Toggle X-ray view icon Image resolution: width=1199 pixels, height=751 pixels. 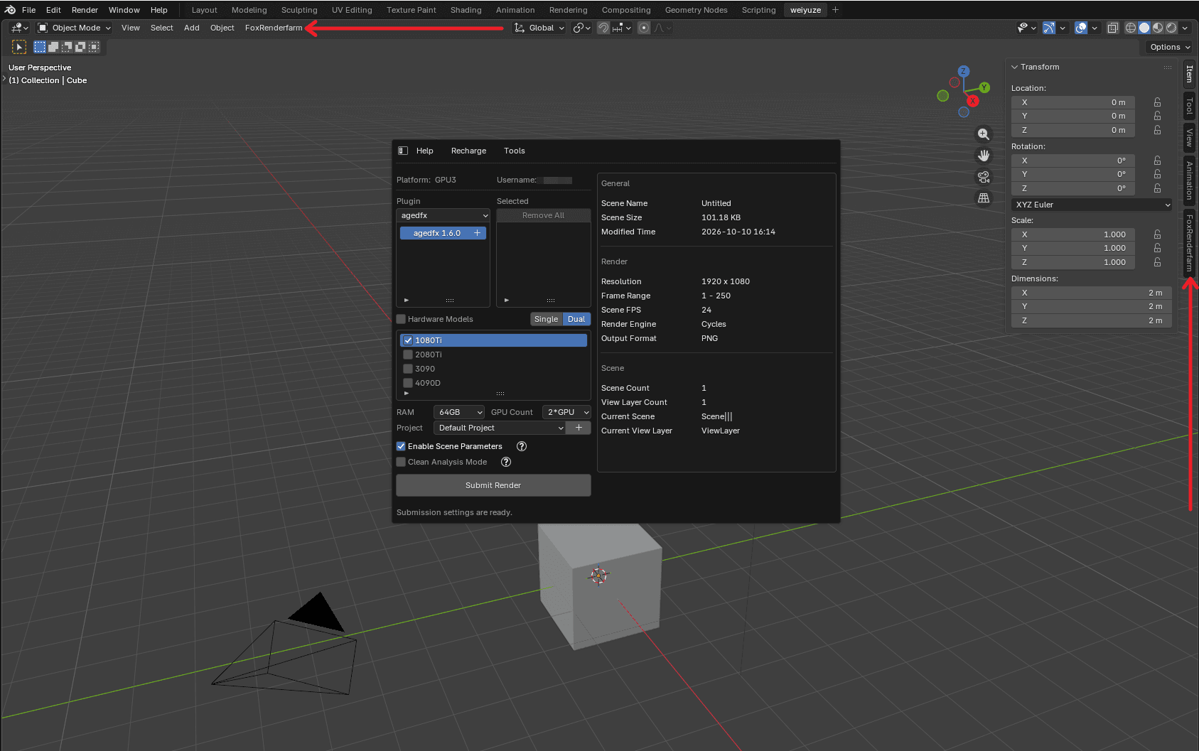tap(1113, 28)
